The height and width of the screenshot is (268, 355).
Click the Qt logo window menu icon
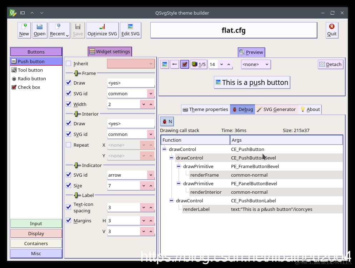[x=13, y=13]
